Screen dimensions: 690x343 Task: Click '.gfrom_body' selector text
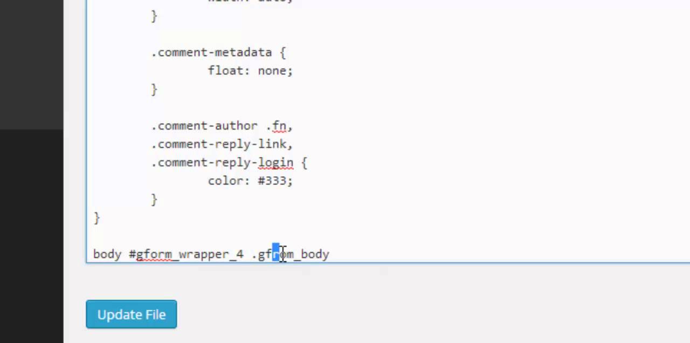pyautogui.click(x=290, y=254)
